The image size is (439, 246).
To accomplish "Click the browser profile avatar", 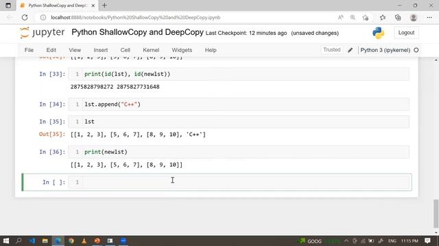I will (x=414, y=17).
